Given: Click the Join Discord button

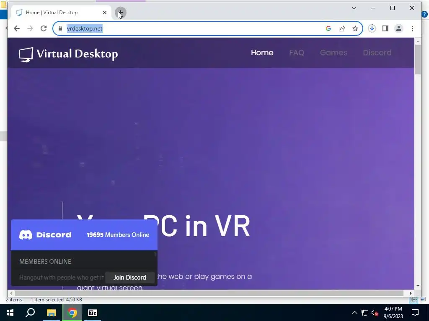Looking at the screenshot, I should click(x=130, y=278).
